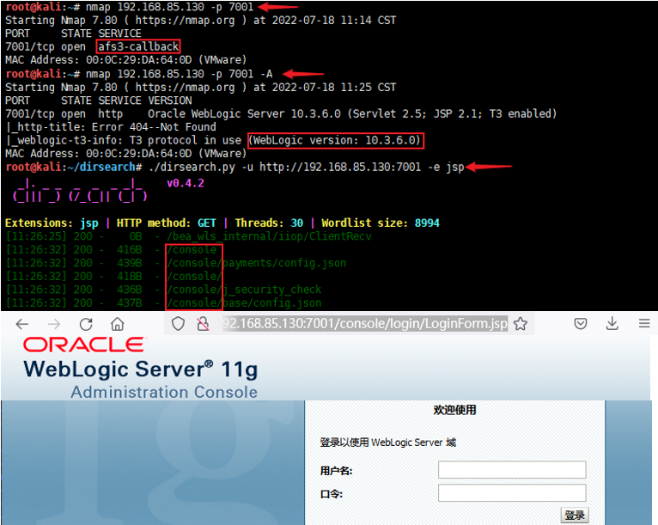Open the Pocket save icon
This screenshot has width=658, height=525.
tap(581, 324)
